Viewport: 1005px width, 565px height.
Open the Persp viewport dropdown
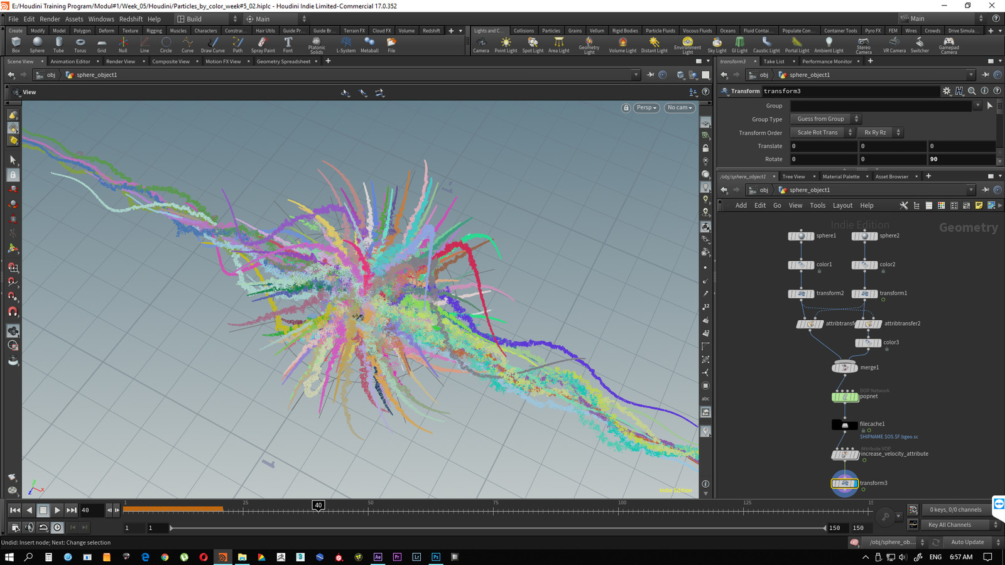646,108
